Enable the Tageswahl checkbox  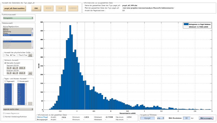5,81
